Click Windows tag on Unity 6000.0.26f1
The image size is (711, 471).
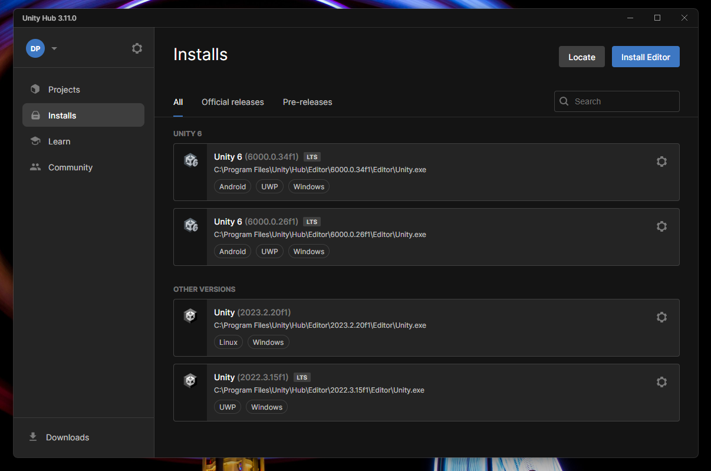309,252
